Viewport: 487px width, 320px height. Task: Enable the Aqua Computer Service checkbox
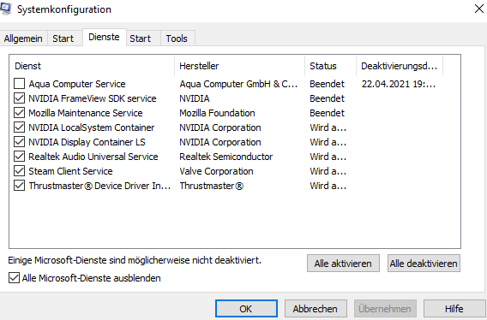click(19, 84)
